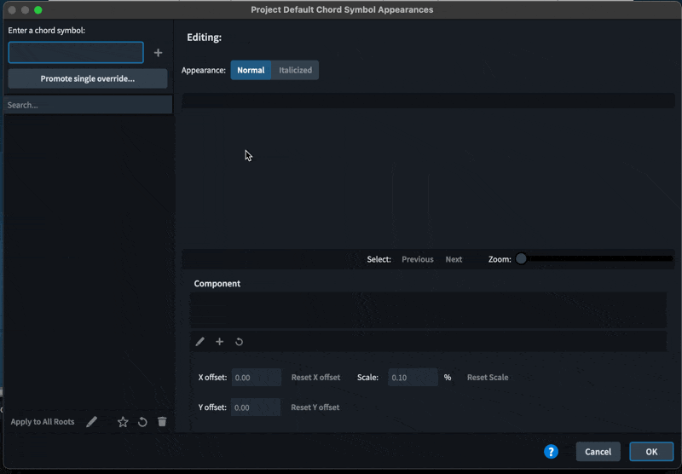Viewport: 682px width, 474px height.
Task: Click the plus add icon under Component
Action: point(220,342)
